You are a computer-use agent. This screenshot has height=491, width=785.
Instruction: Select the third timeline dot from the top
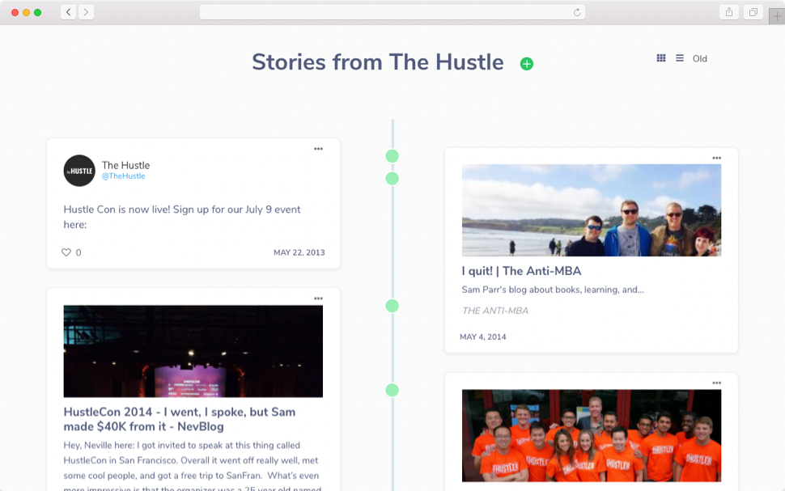click(392, 306)
